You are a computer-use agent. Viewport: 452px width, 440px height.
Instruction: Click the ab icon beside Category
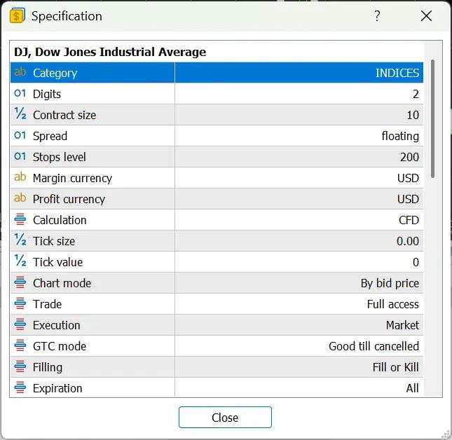20,71
